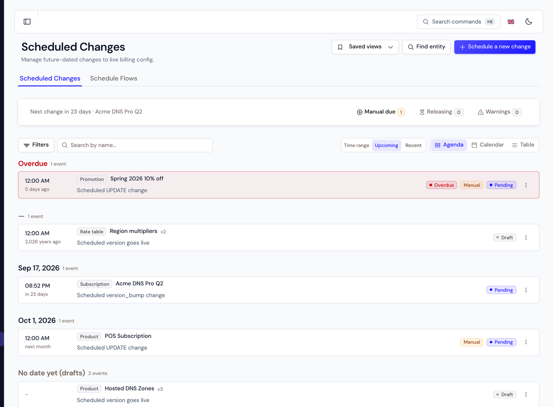Screen dimensions: 553x407
Task: Switch to Table view
Action: (523, 145)
